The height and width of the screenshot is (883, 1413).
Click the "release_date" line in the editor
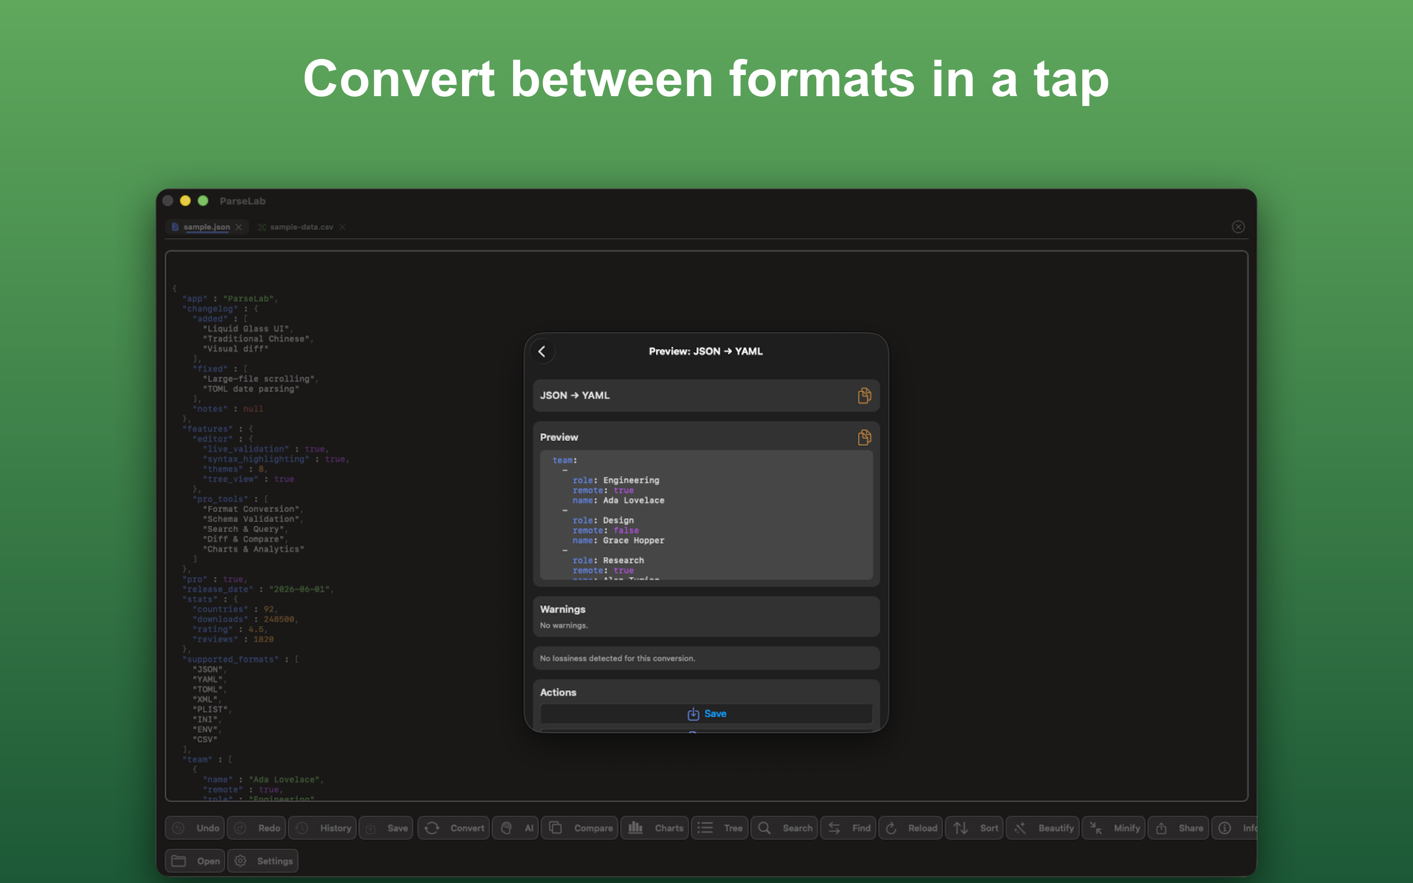click(x=258, y=589)
